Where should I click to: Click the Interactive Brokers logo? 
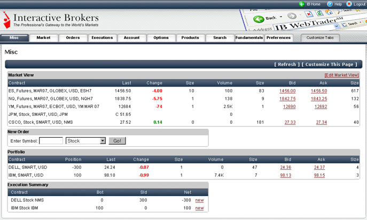click(51, 20)
